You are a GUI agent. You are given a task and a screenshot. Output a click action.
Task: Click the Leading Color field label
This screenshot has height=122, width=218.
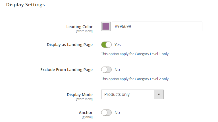point(79,27)
